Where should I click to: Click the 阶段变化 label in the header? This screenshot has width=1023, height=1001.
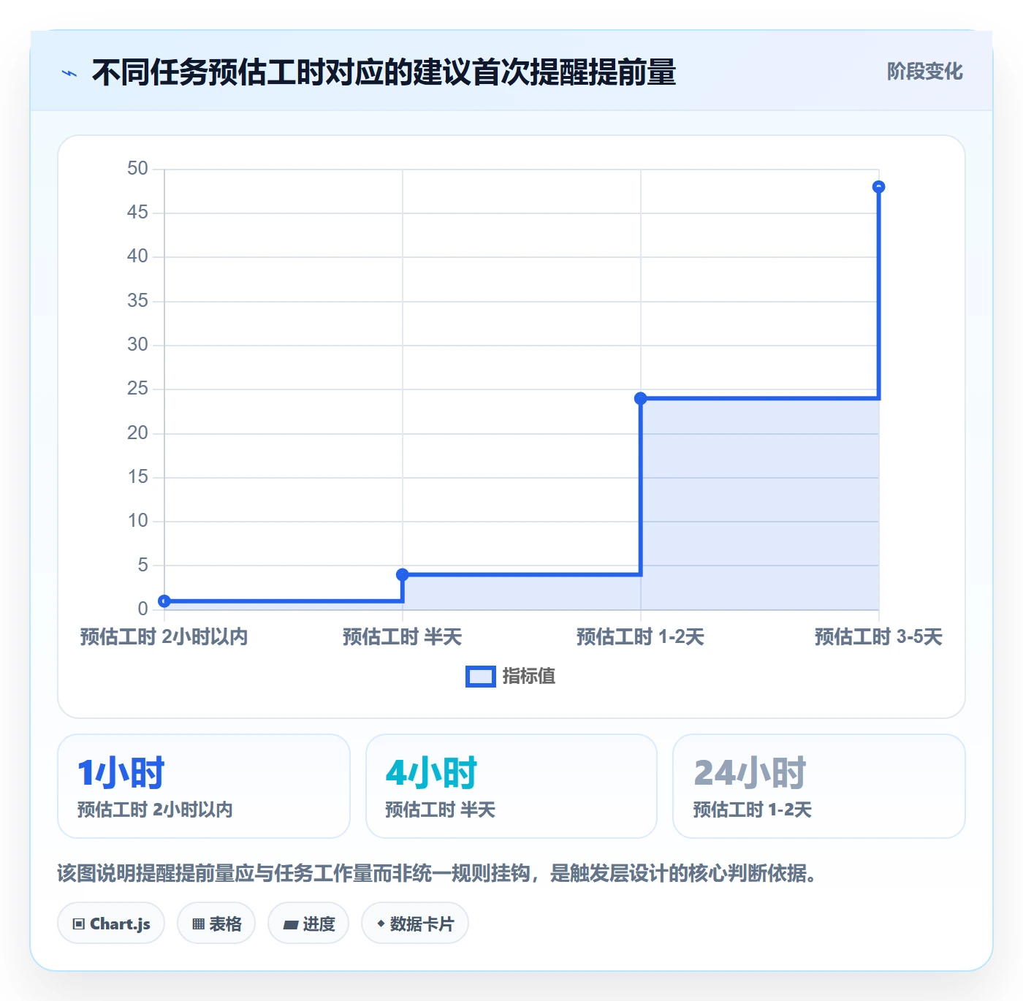[924, 72]
